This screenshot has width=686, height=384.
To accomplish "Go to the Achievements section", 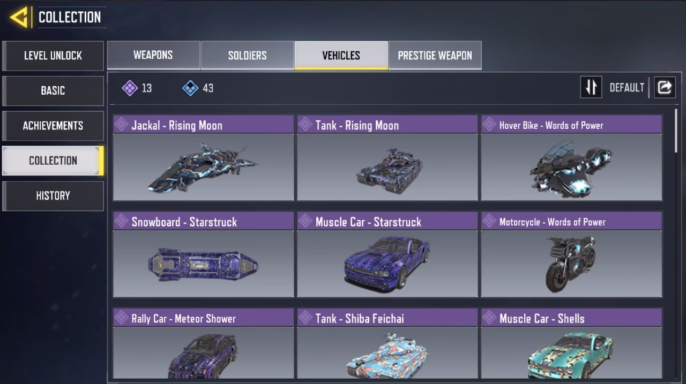I will coord(53,126).
